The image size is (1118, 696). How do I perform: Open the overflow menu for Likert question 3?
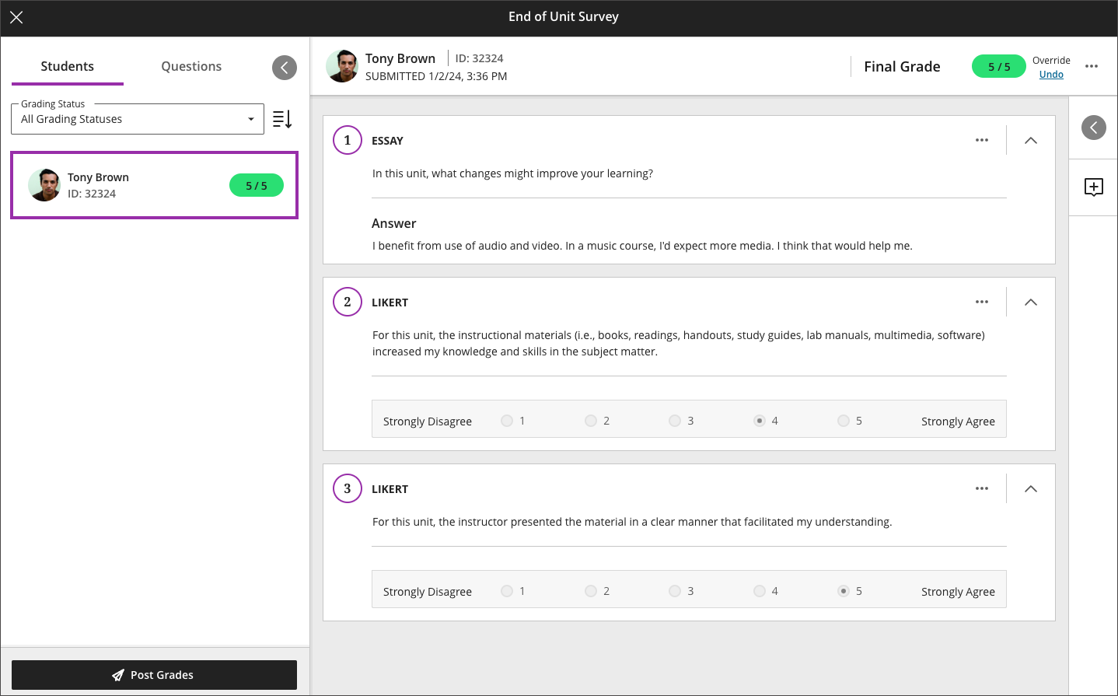981,488
